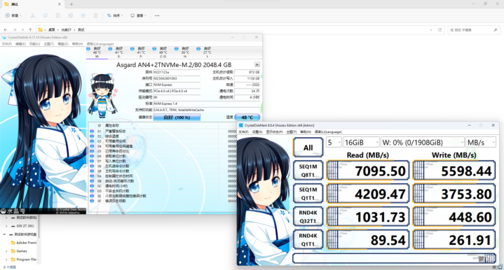Click the Paste icon in Explorer toolbar

(x=58, y=15)
